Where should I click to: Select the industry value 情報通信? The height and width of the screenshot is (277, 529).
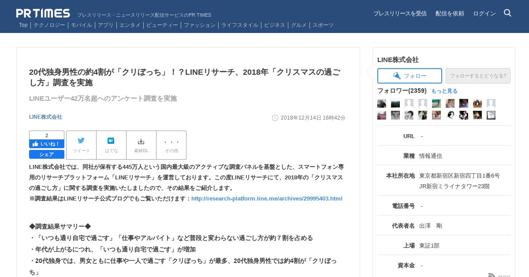(x=431, y=156)
